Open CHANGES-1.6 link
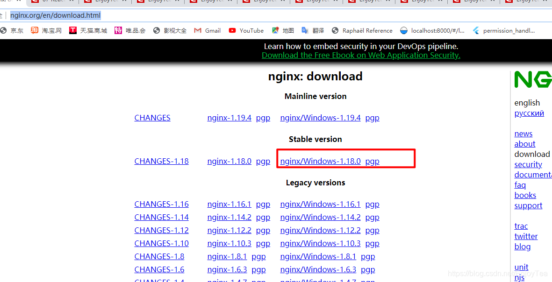 (x=159, y=269)
